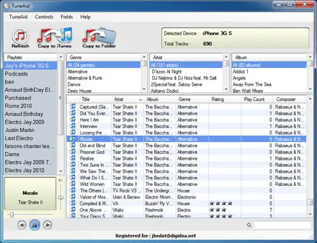The height and width of the screenshot is (243, 317).
Task: Select the Addict 1 album
Action: pyautogui.click(x=269, y=72)
